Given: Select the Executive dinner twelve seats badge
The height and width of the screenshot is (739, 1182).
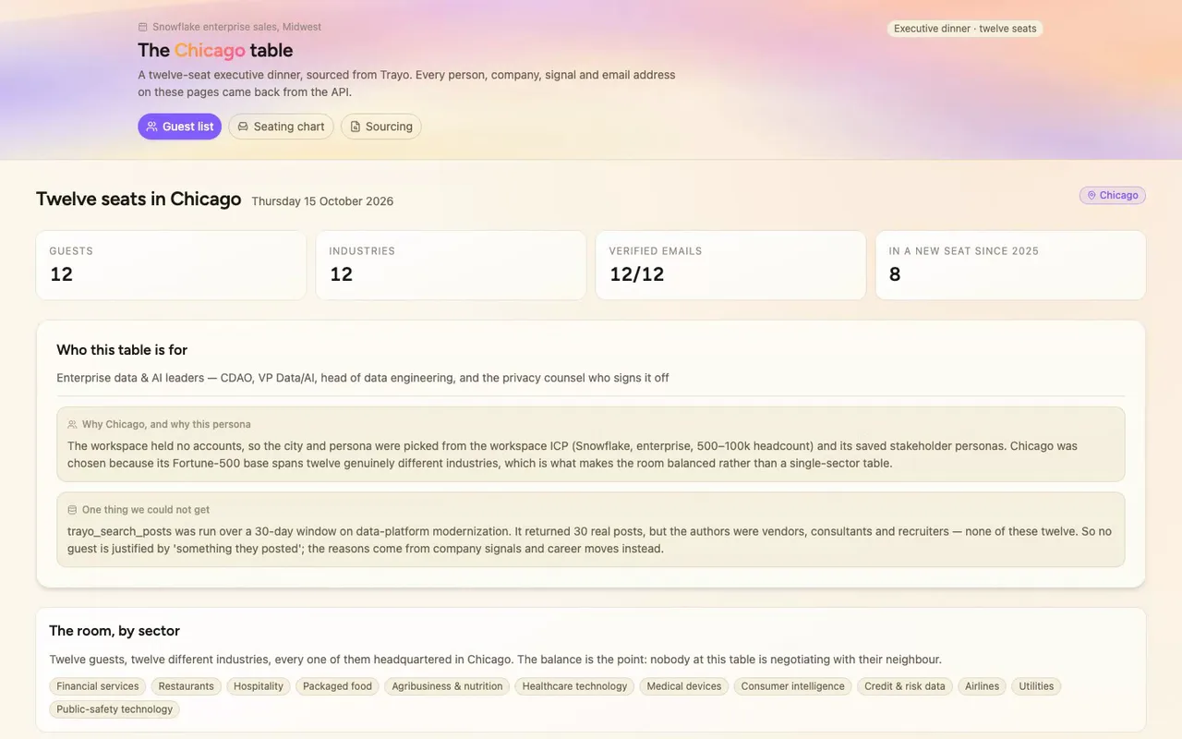Looking at the screenshot, I should point(965,29).
